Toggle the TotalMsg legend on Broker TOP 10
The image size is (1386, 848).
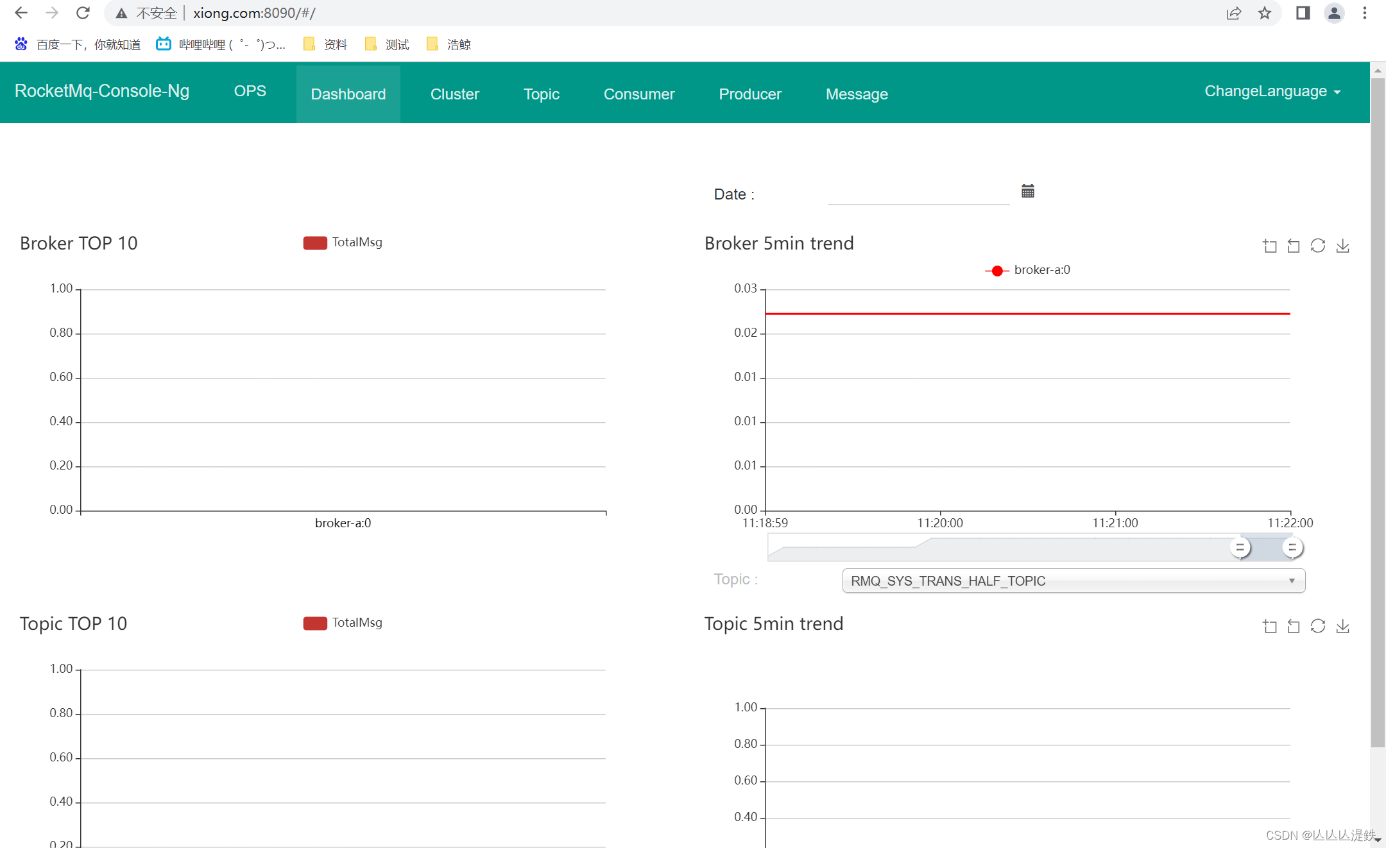342,242
